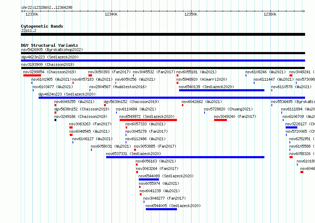Select the nsv3045532 (Fan2017) label
Image resolution: width=315 pixels, height=223 pixels.
154,72
